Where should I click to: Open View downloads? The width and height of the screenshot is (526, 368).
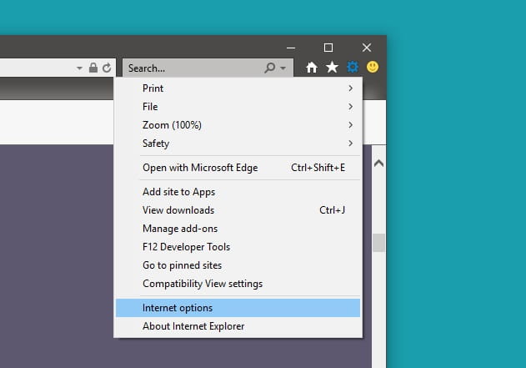tap(238, 210)
